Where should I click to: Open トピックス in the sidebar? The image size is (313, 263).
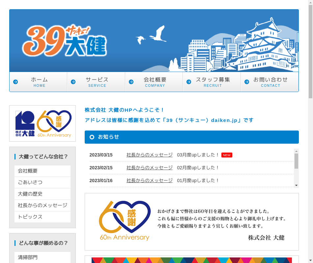43,217
